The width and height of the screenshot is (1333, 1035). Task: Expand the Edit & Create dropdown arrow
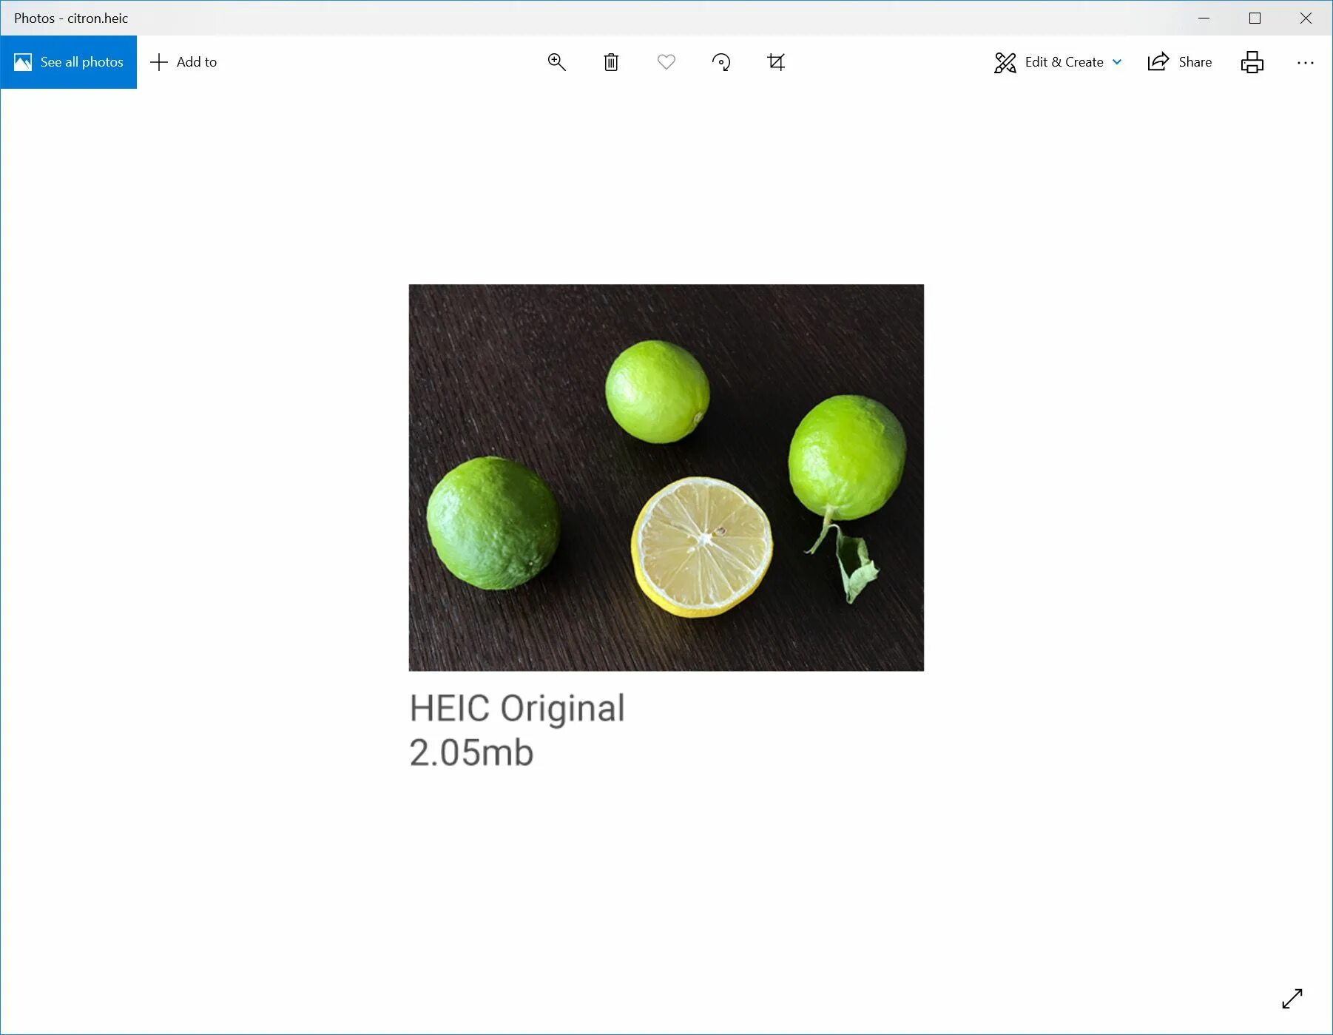1117,62
